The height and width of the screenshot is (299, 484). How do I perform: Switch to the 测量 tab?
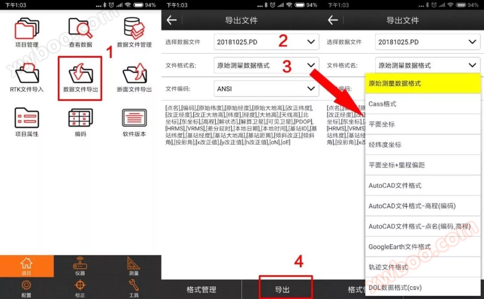click(x=134, y=266)
